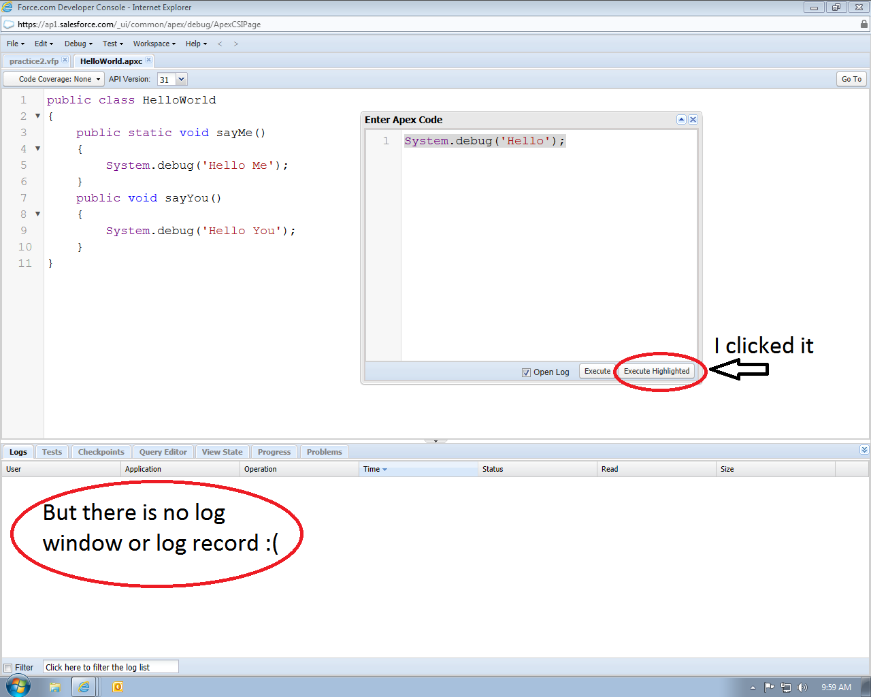
Task: Open the Code Coverage dropdown
Action: (54, 79)
